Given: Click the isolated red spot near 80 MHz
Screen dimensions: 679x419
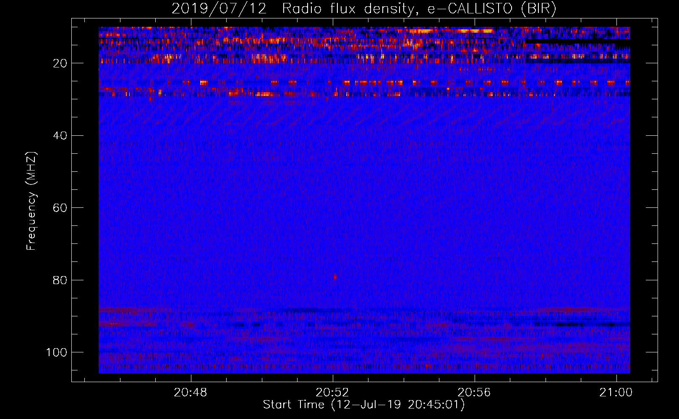Looking at the screenshot, I should pyautogui.click(x=335, y=277).
